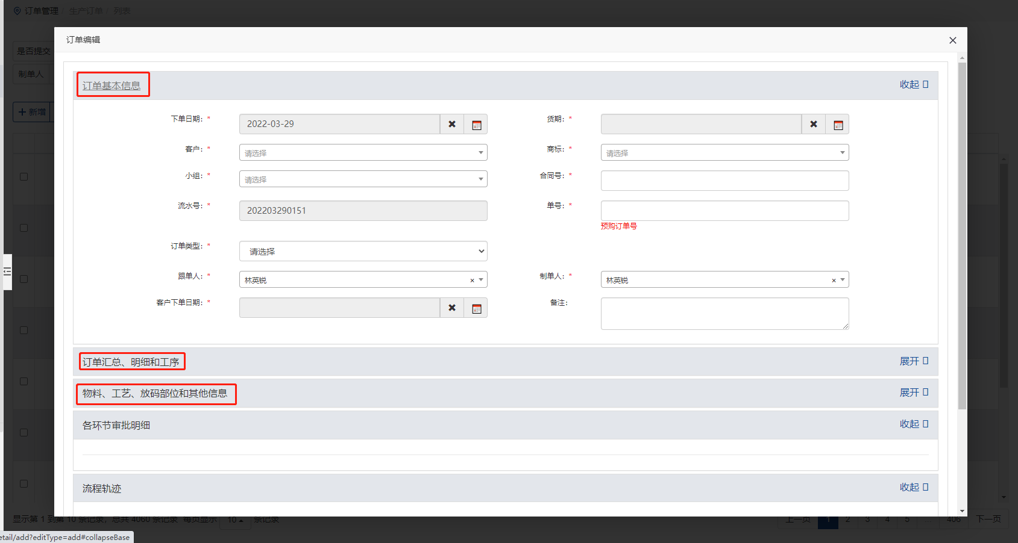Remove 林英锐 from 制单人 field
This screenshot has height=543, width=1018.
point(834,281)
